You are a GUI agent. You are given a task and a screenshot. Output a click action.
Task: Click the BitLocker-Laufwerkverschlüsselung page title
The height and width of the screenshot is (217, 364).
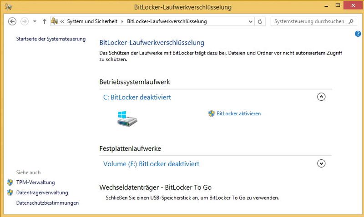coord(152,43)
